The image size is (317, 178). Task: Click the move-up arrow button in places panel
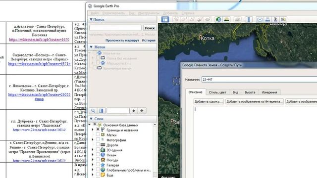134,111
